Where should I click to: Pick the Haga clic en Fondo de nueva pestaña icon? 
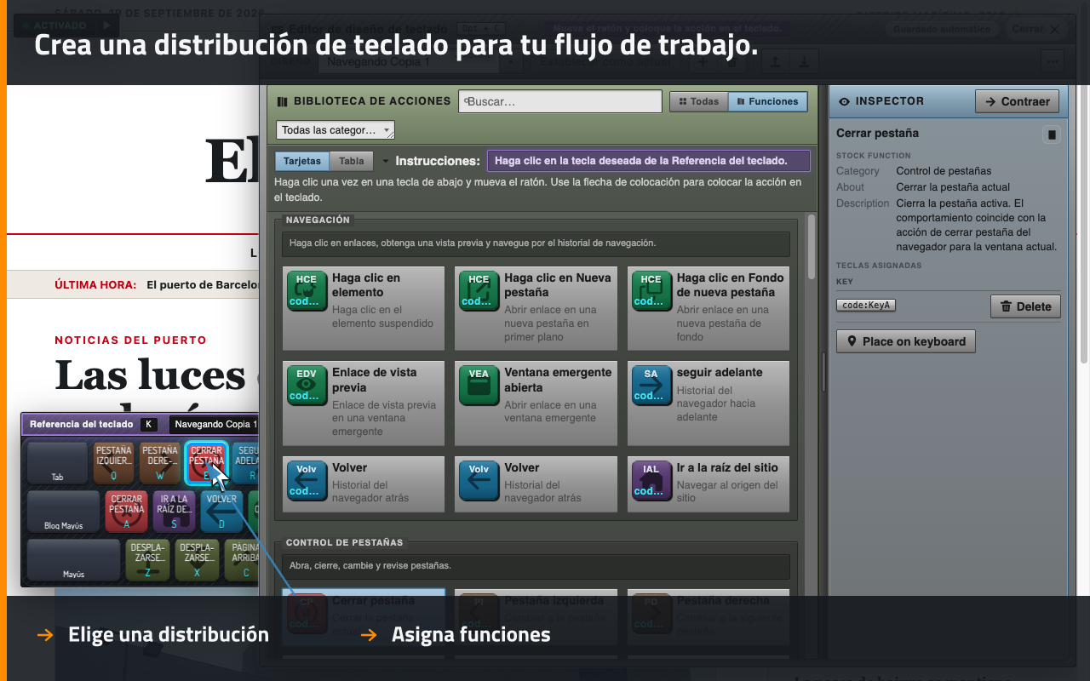click(651, 291)
